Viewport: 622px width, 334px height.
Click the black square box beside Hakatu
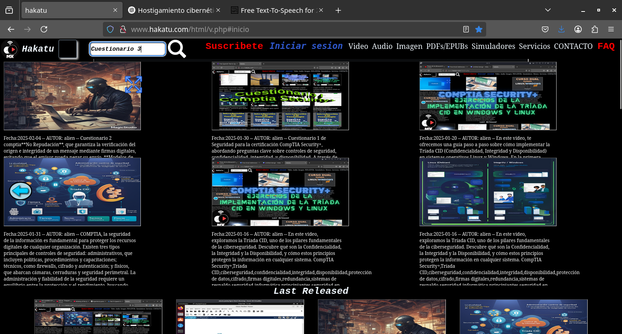point(68,49)
